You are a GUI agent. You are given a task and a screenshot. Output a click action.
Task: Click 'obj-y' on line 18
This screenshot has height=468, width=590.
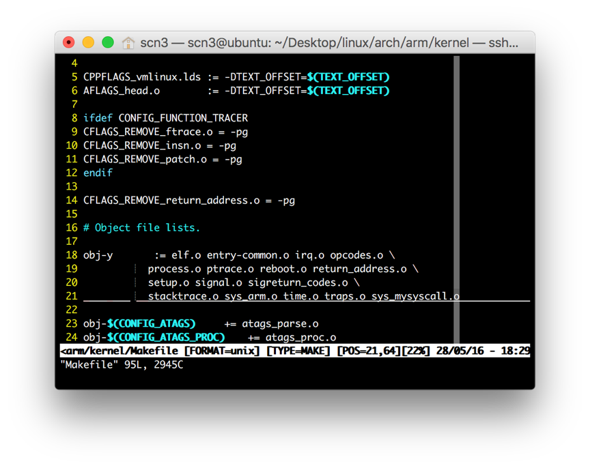point(98,255)
